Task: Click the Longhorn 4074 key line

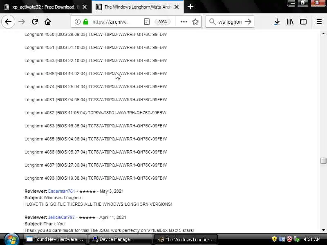Action: [96, 87]
